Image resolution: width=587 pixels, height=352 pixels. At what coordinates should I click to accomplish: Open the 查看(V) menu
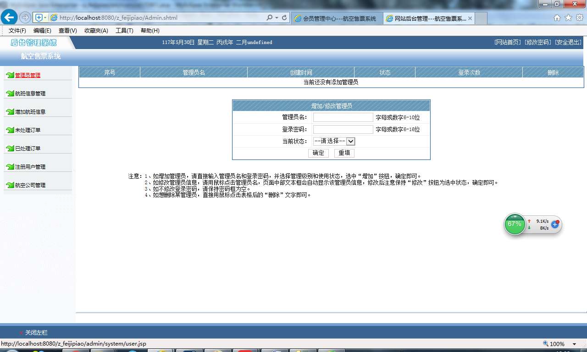[68, 31]
